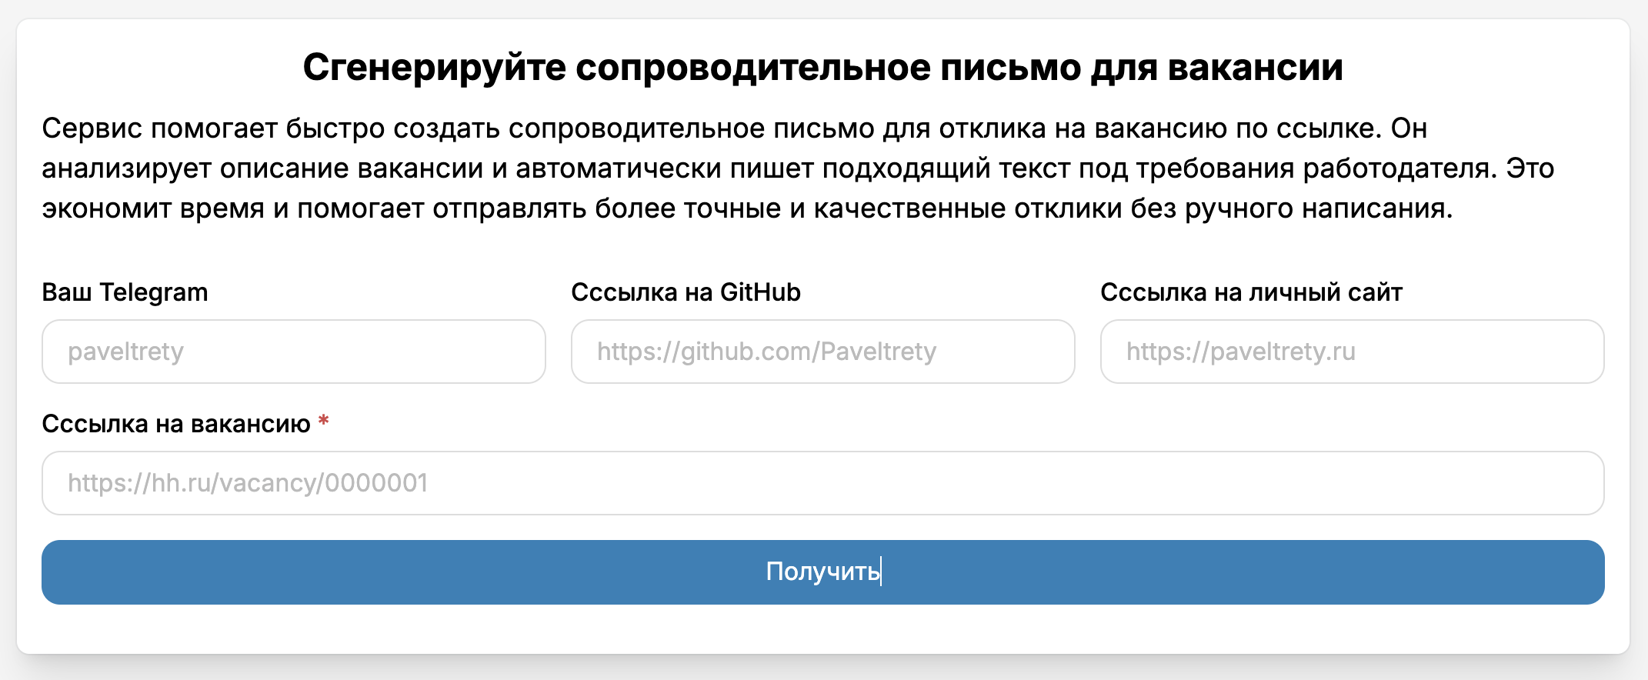Viewport: 1648px width, 680px height.
Task: Click the description line starting Сервис помогает
Action: coord(734,128)
